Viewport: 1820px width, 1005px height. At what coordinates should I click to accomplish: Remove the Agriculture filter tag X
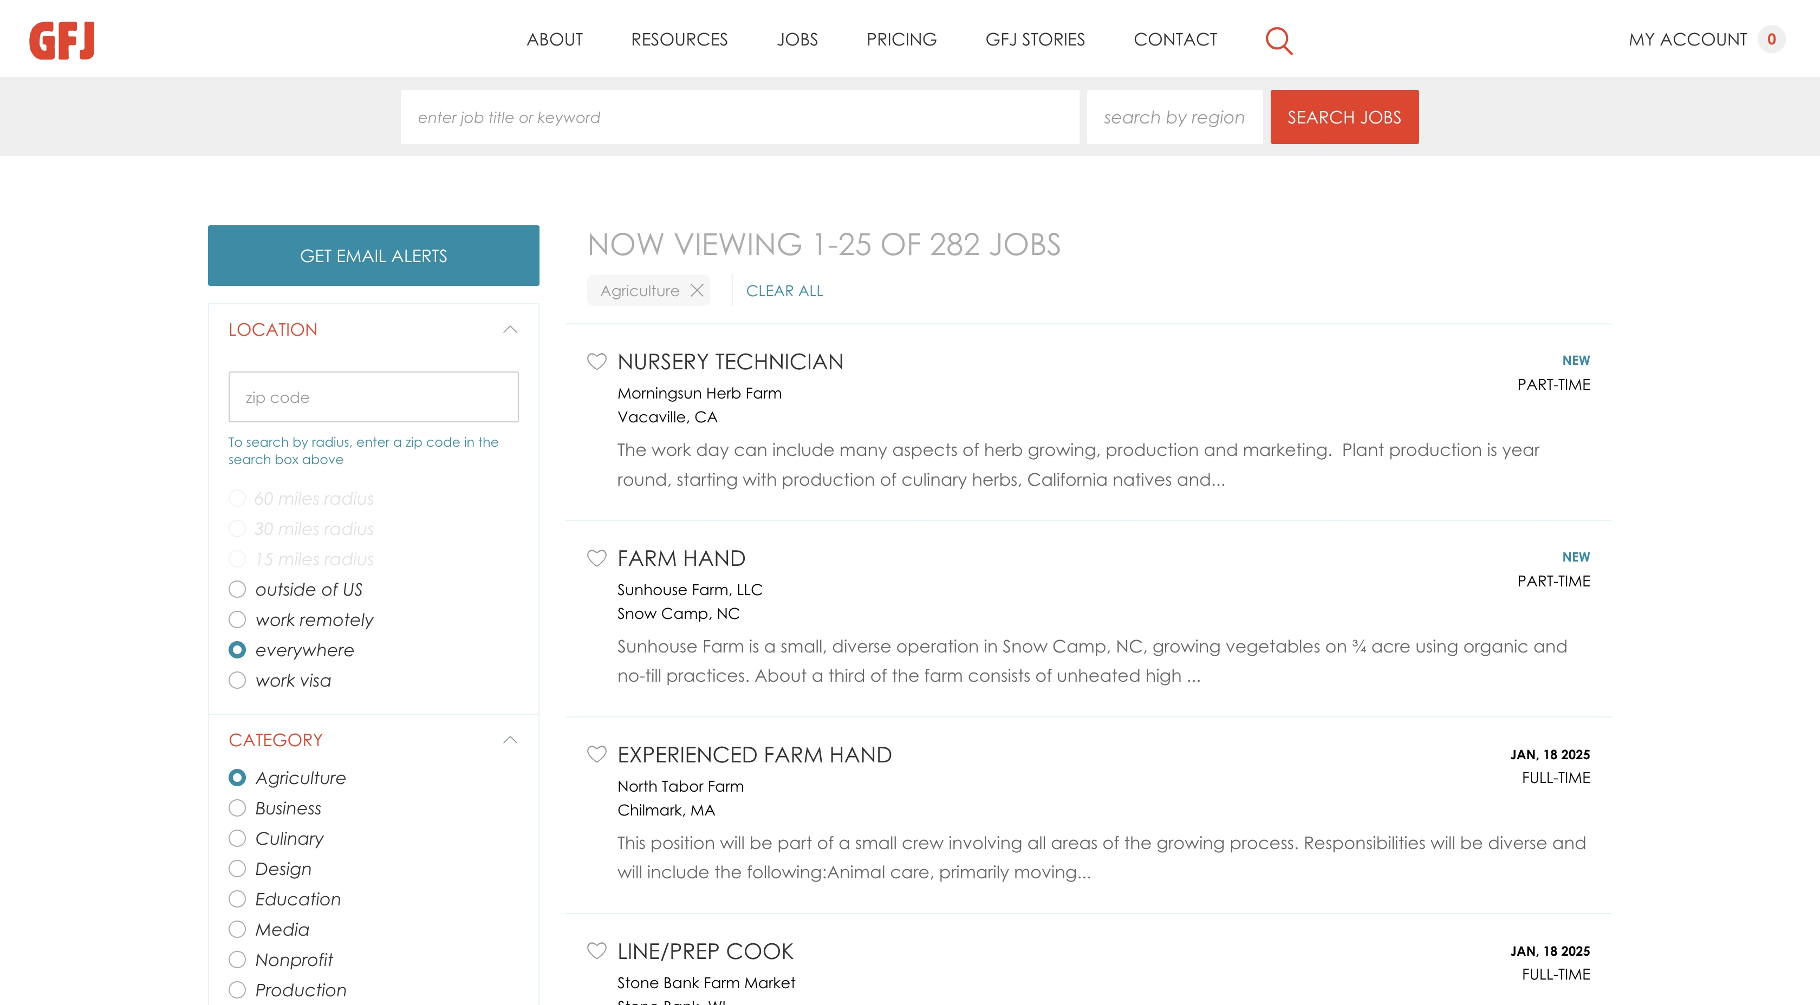point(697,290)
